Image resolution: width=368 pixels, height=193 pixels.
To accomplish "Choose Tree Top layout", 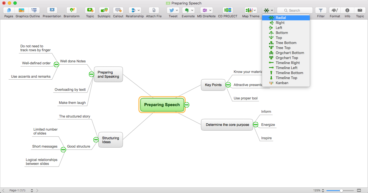I will pos(286,48).
